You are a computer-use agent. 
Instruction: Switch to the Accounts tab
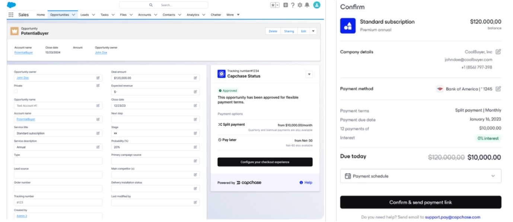point(144,15)
